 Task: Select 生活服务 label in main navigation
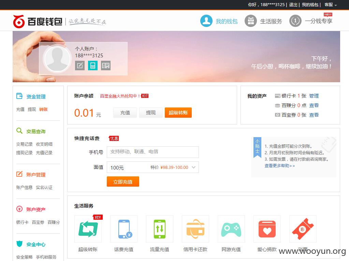click(271, 21)
